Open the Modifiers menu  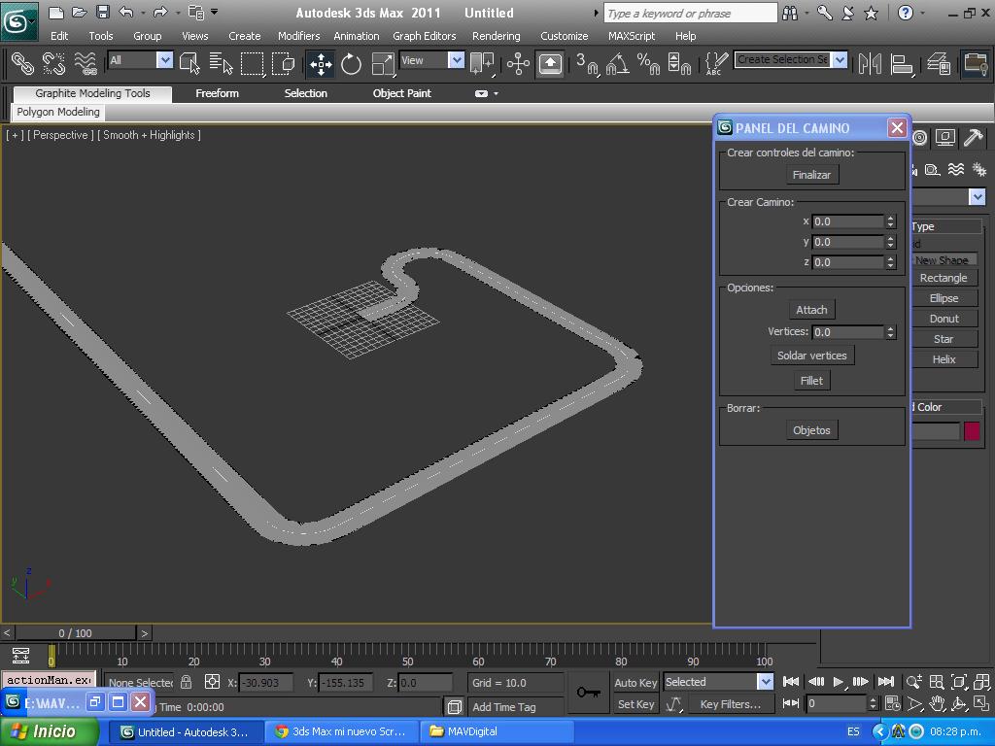coord(298,36)
